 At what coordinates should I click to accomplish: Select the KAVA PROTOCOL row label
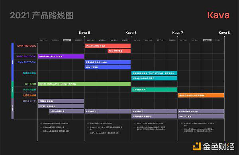27,46
